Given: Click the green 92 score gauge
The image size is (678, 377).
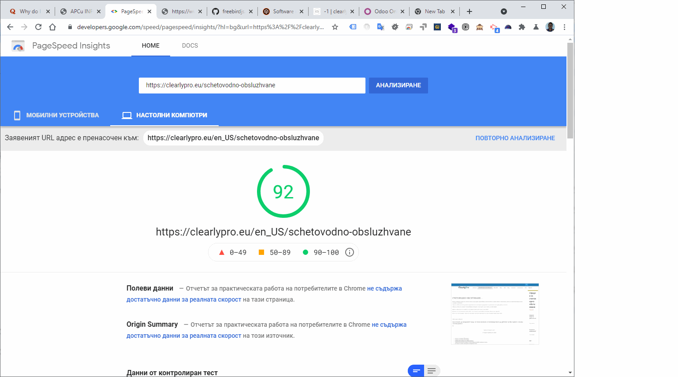Looking at the screenshot, I should click(x=283, y=191).
